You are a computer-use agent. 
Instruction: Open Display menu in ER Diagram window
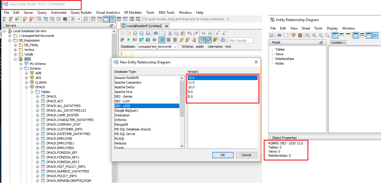coord(332,28)
